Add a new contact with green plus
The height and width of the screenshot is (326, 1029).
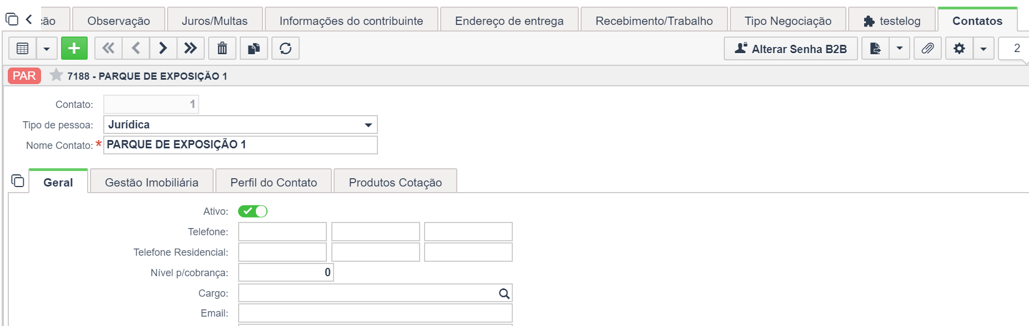[74, 49]
